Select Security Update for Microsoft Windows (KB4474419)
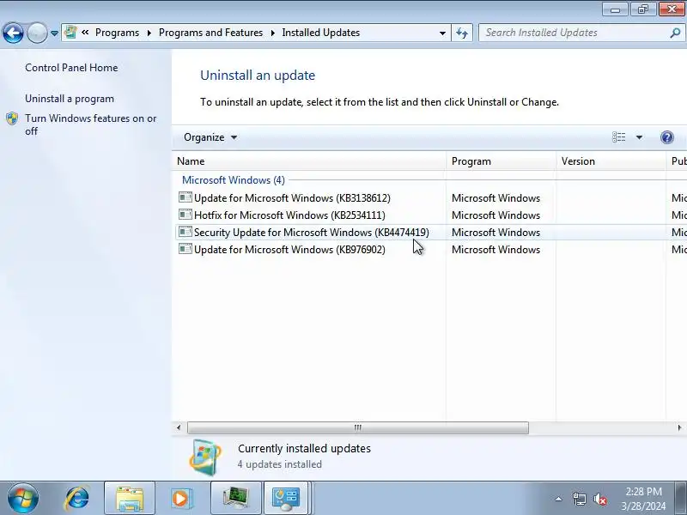 (312, 232)
